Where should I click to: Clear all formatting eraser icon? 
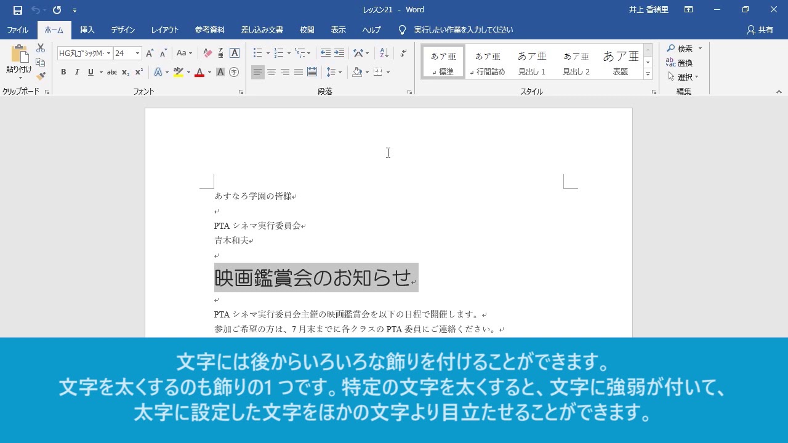coord(207,54)
